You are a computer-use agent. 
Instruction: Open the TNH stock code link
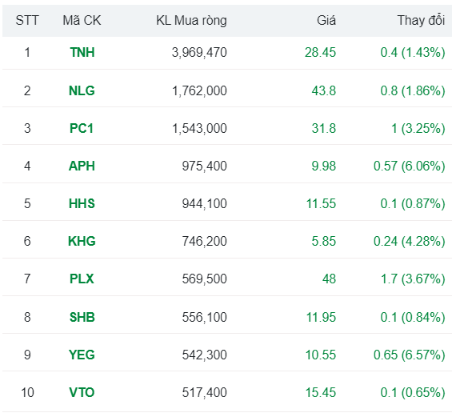tap(82, 53)
